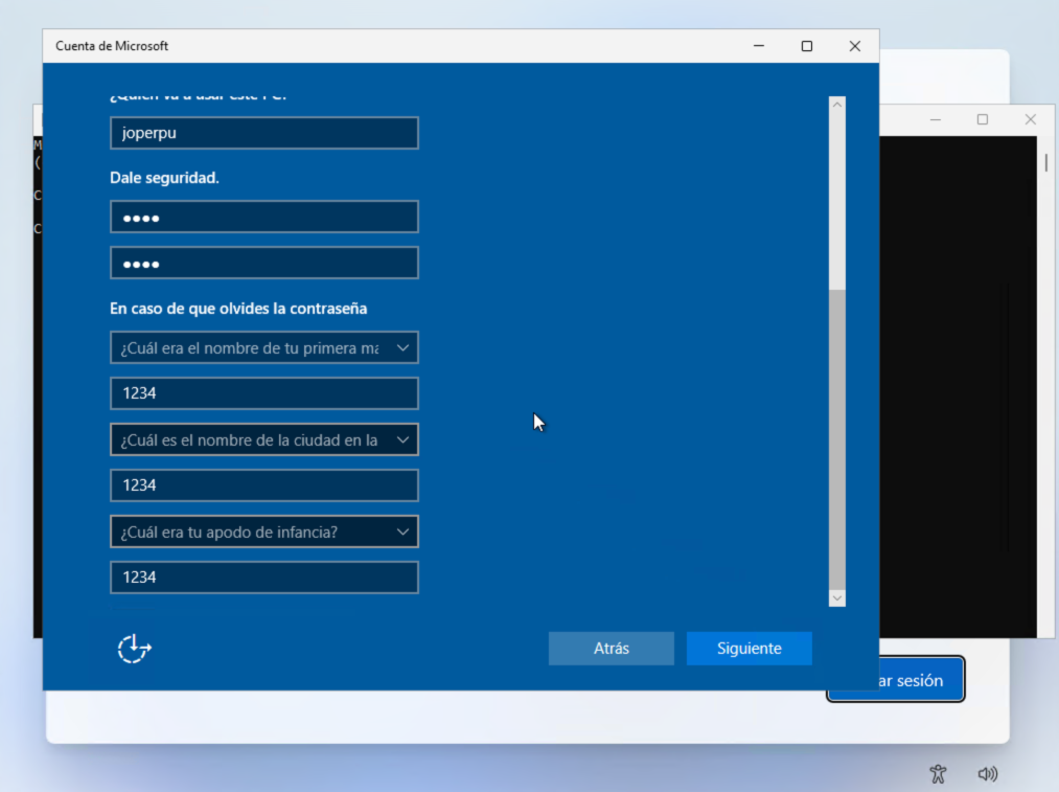The width and height of the screenshot is (1059, 792).
Task: Click the answer field below the first mascota question
Action: click(x=264, y=393)
